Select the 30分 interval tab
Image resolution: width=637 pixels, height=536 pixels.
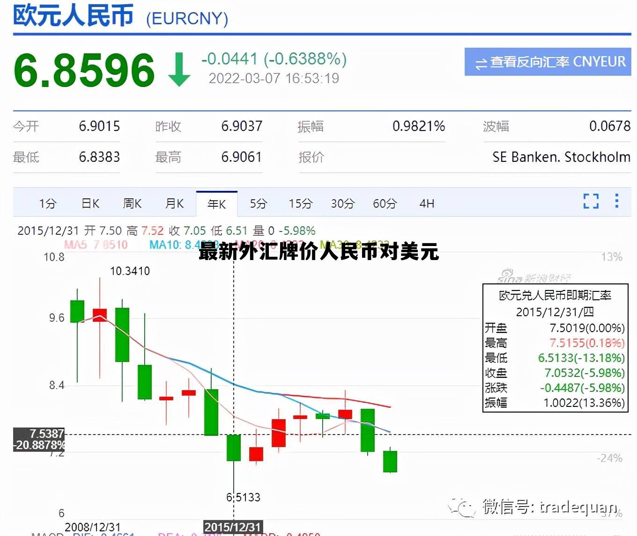coord(342,203)
